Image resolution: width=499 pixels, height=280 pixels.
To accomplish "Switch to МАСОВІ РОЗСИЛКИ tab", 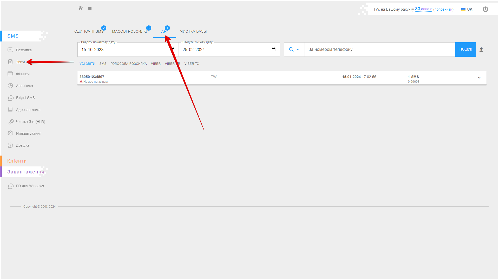I will [130, 31].
